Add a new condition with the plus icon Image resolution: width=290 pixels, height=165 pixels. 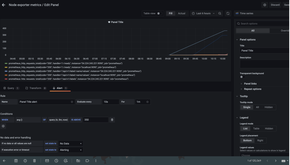tap(3, 126)
